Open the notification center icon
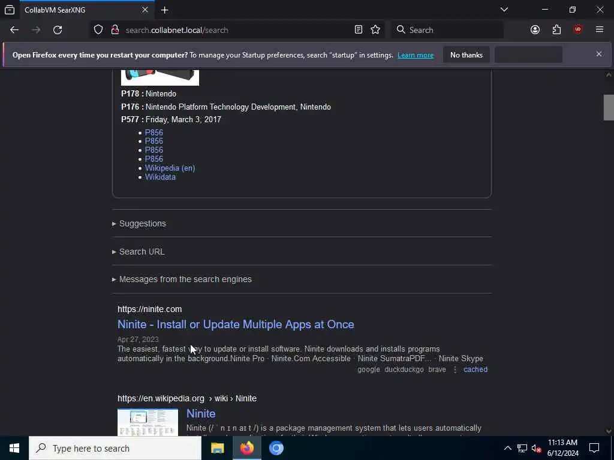Screen dimensions: 614x460 594,448
